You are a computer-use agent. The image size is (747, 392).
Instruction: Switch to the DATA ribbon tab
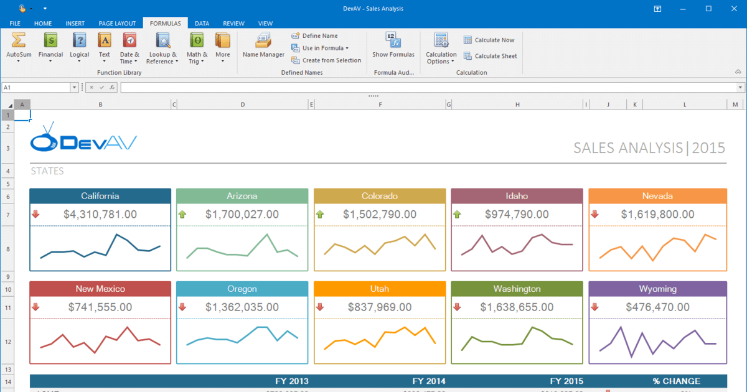coord(202,23)
